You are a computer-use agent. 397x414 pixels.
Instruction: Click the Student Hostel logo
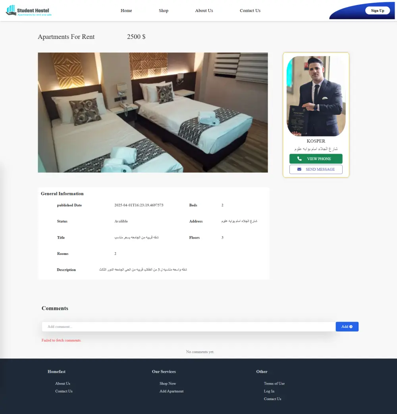pyautogui.click(x=28, y=10)
